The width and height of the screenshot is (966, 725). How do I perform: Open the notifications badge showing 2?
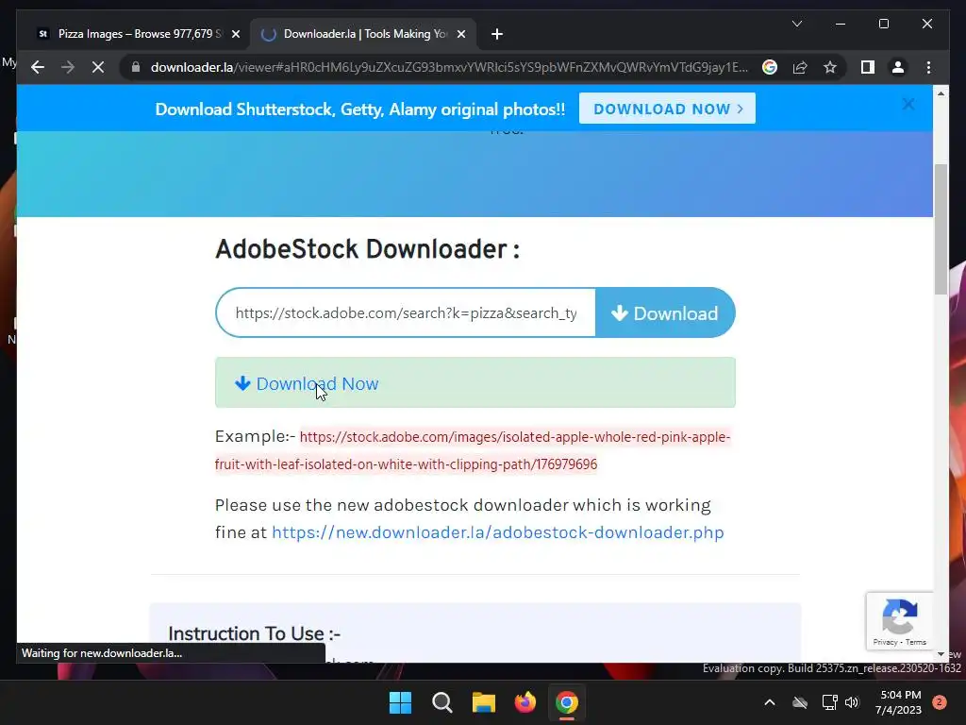click(940, 702)
